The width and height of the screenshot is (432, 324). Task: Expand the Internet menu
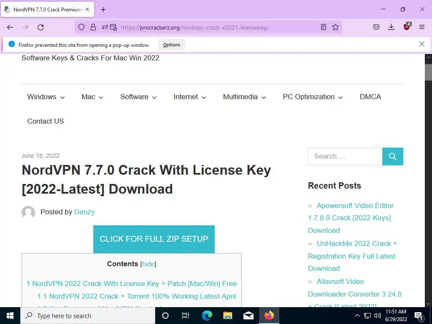click(x=189, y=97)
